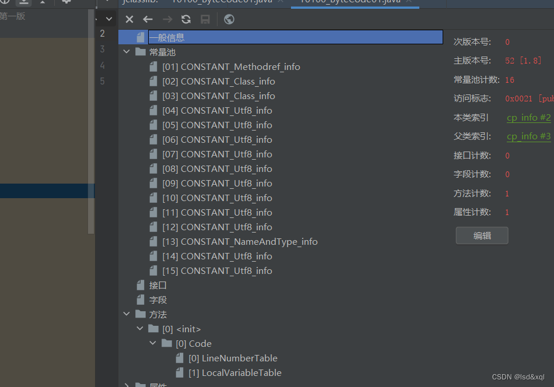Reload the class file with the refresh icon

tap(186, 19)
